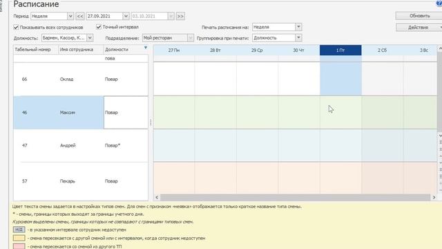Screen dimensions: 442x249
Task: Select the 2 Сб day header
Action: (x=382, y=50)
